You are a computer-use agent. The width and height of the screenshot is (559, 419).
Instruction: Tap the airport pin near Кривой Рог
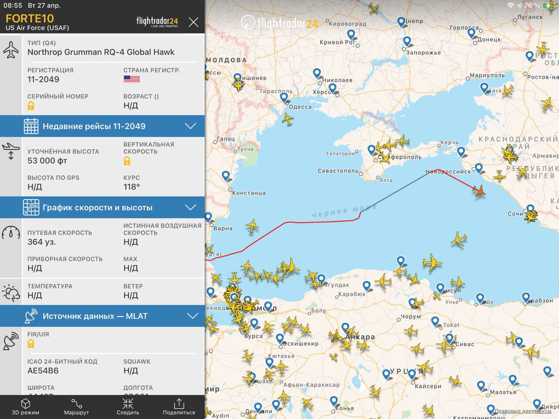click(x=351, y=34)
